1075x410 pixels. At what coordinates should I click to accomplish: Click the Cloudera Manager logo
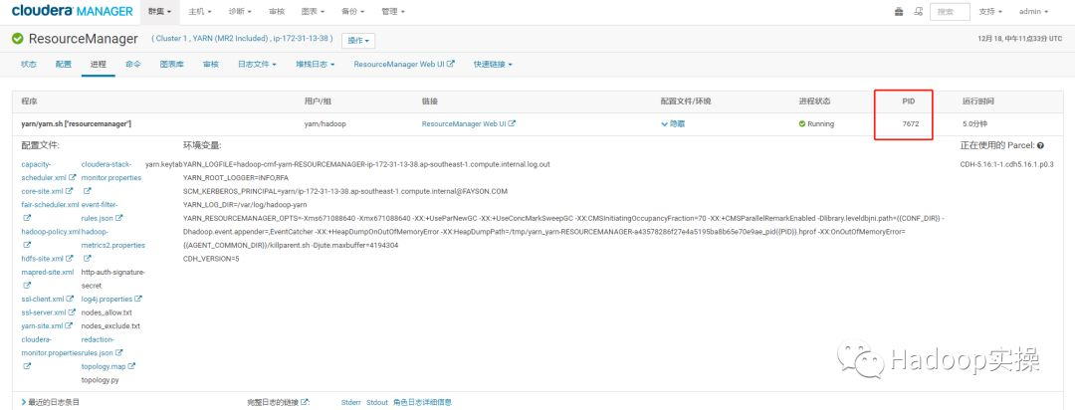click(x=72, y=12)
